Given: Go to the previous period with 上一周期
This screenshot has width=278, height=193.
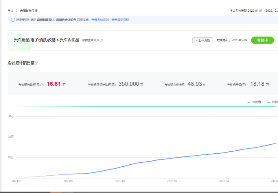Looking at the screenshot, I should (x=203, y=40).
